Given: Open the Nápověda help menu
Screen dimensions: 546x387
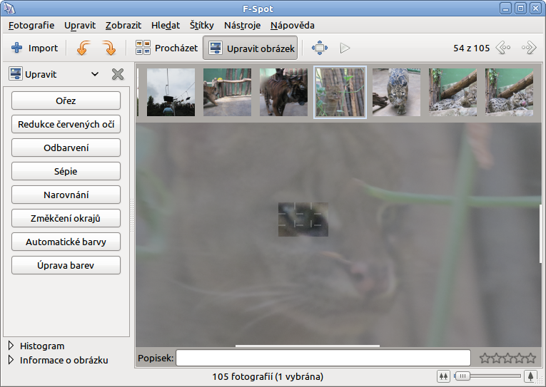Looking at the screenshot, I should pos(292,26).
